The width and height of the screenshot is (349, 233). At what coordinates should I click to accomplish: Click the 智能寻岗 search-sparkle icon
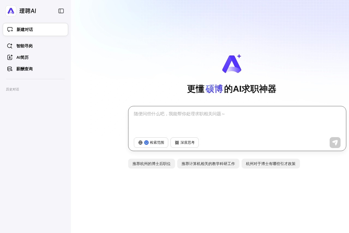tap(10, 46)
